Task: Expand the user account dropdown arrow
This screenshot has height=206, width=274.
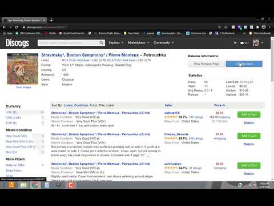Action: (262, 43)
